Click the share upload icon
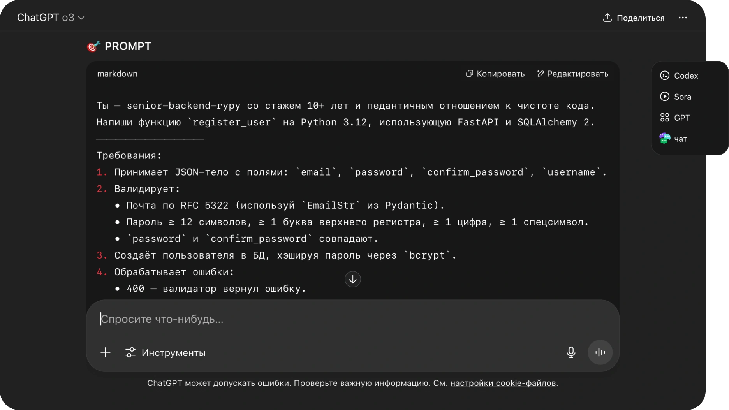729x410 pixels. pyautogui.click(x=607, y=18)
